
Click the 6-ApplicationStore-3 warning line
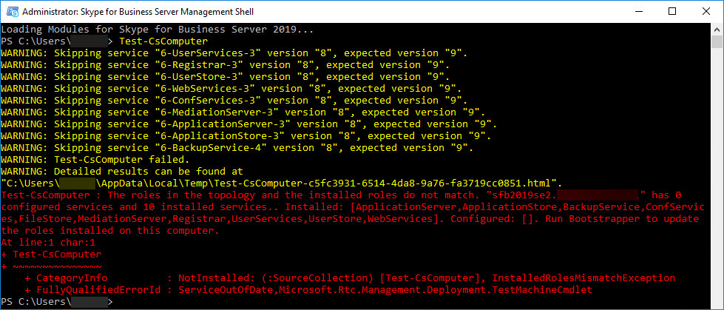[246, 136]
